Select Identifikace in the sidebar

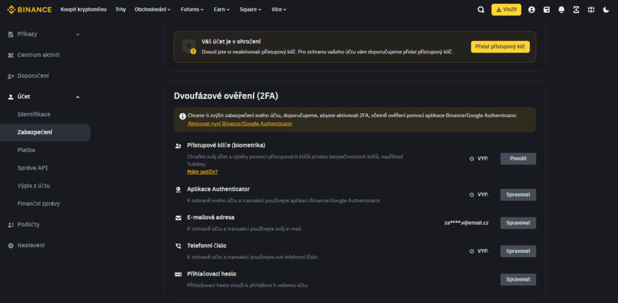[34, 114]
